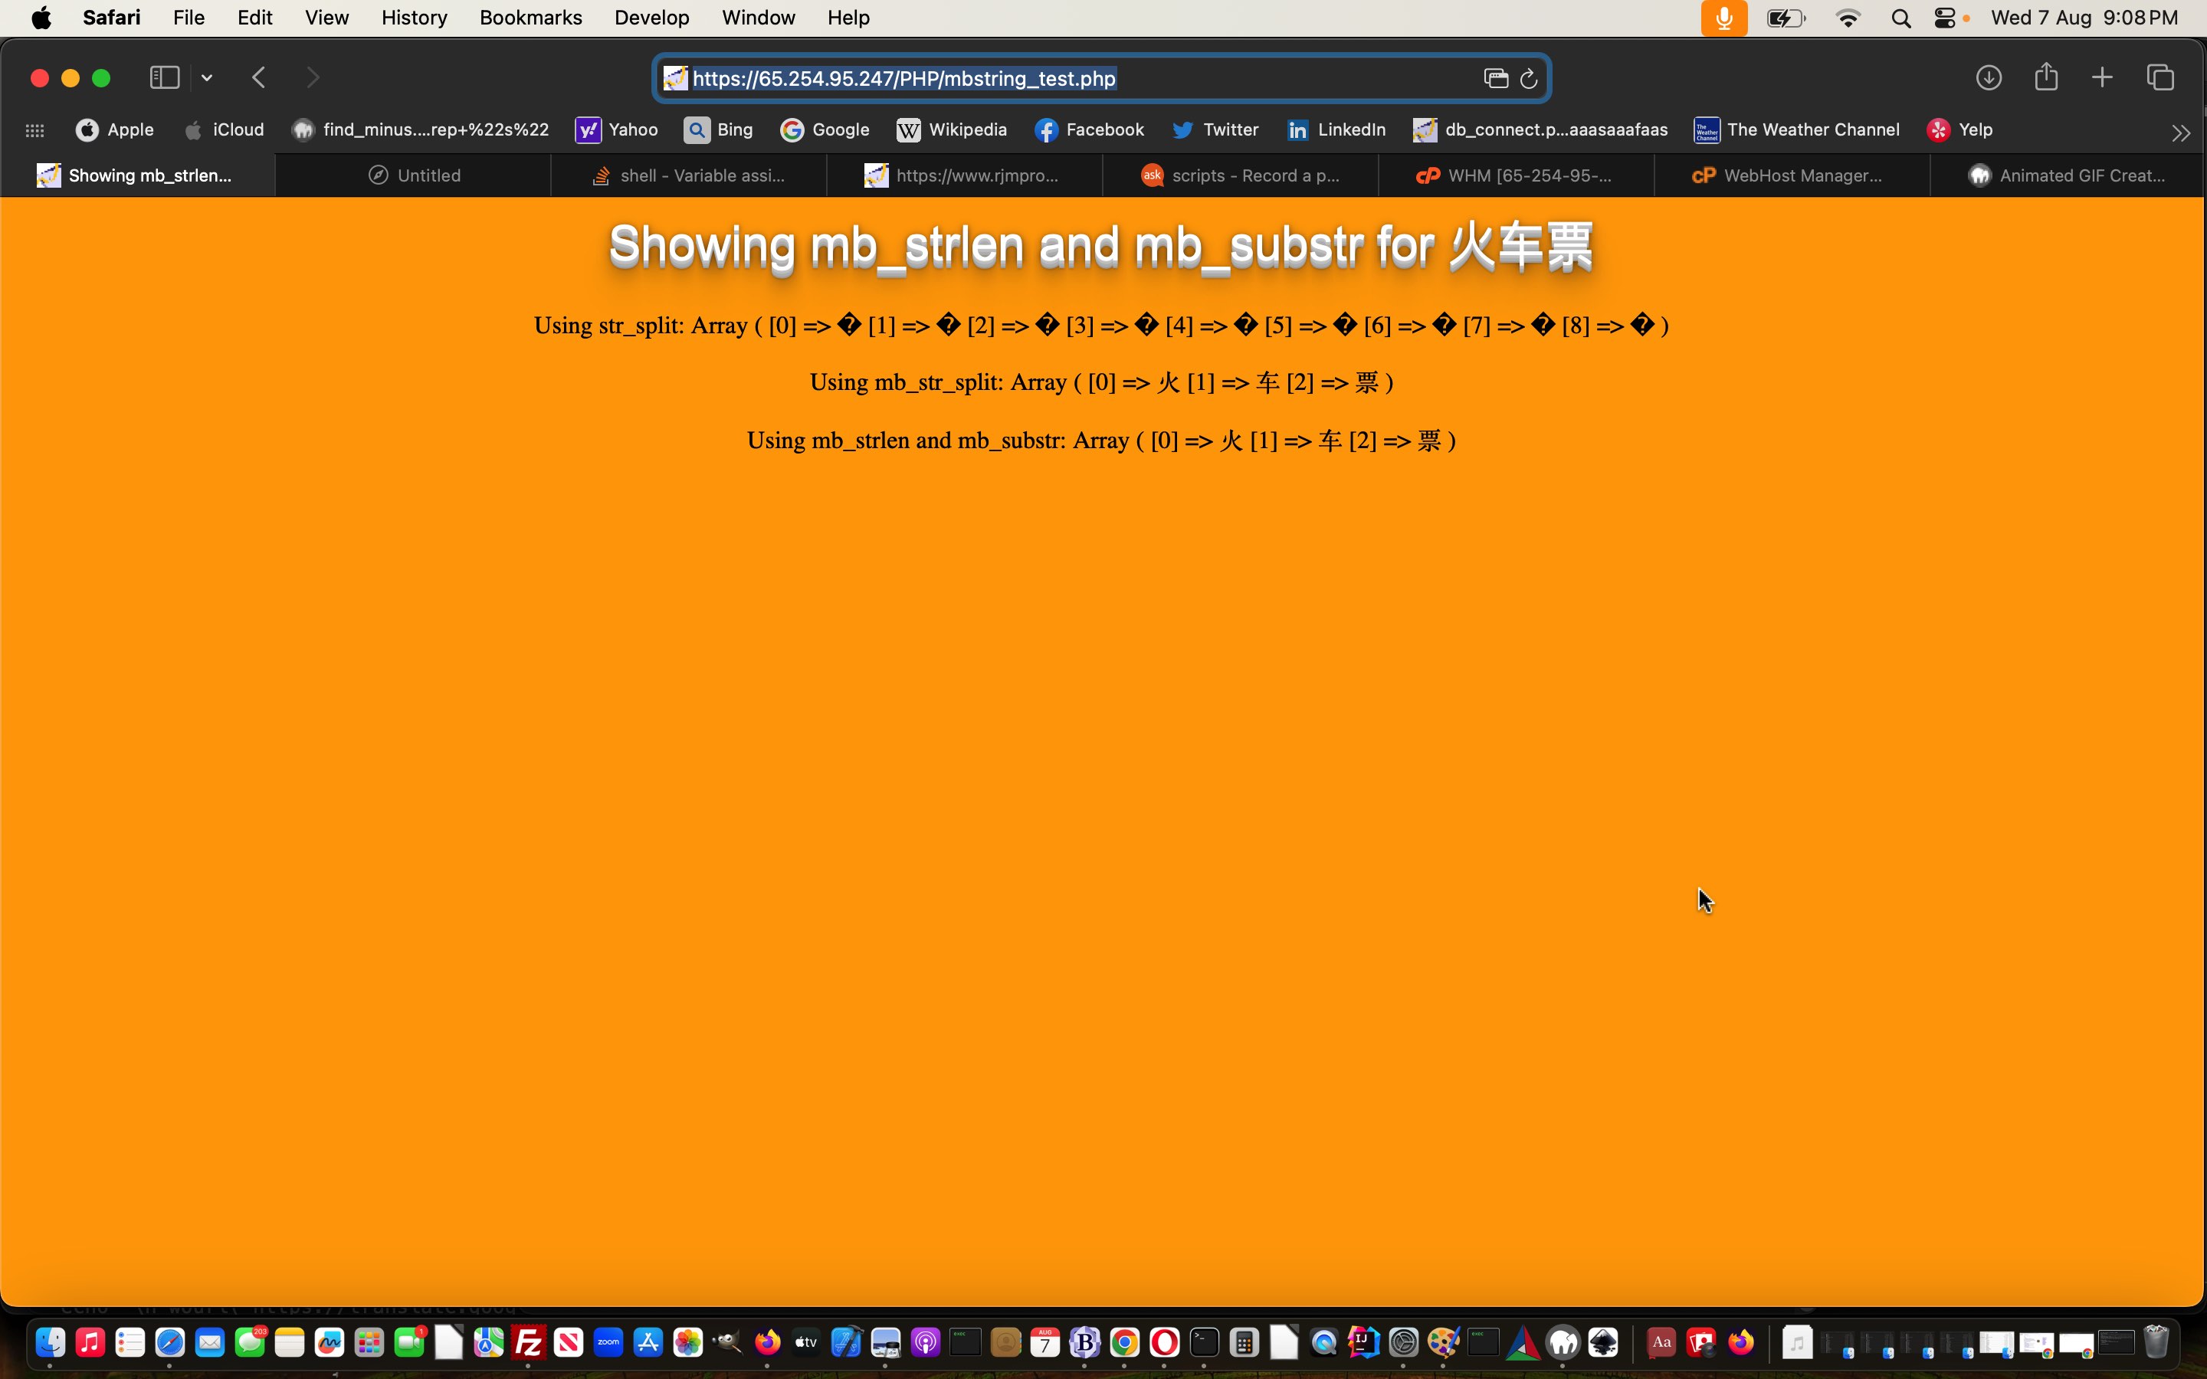
Task: Click the back navigation arrow
Action: [x=259, y=77]
